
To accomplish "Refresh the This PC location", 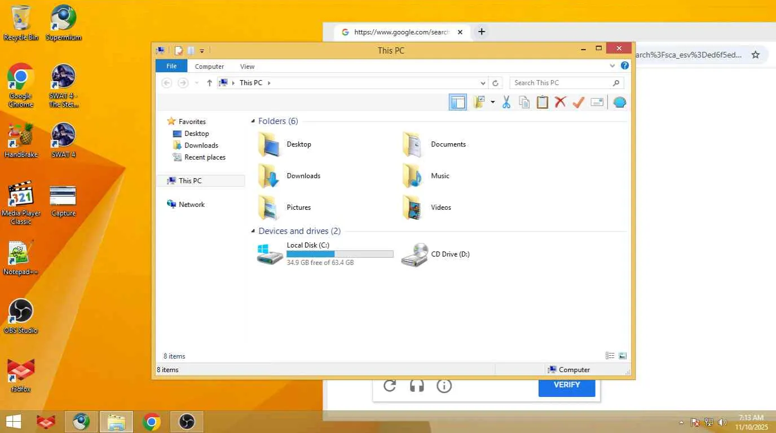I will [495, 83].
